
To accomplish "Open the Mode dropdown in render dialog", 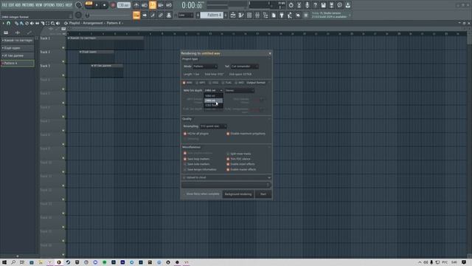I will pos(205,66).
